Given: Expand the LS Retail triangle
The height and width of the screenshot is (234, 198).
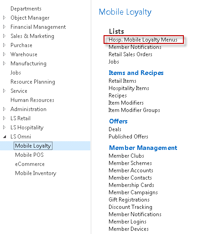Looking at the screenshot, I should point(4,118).
